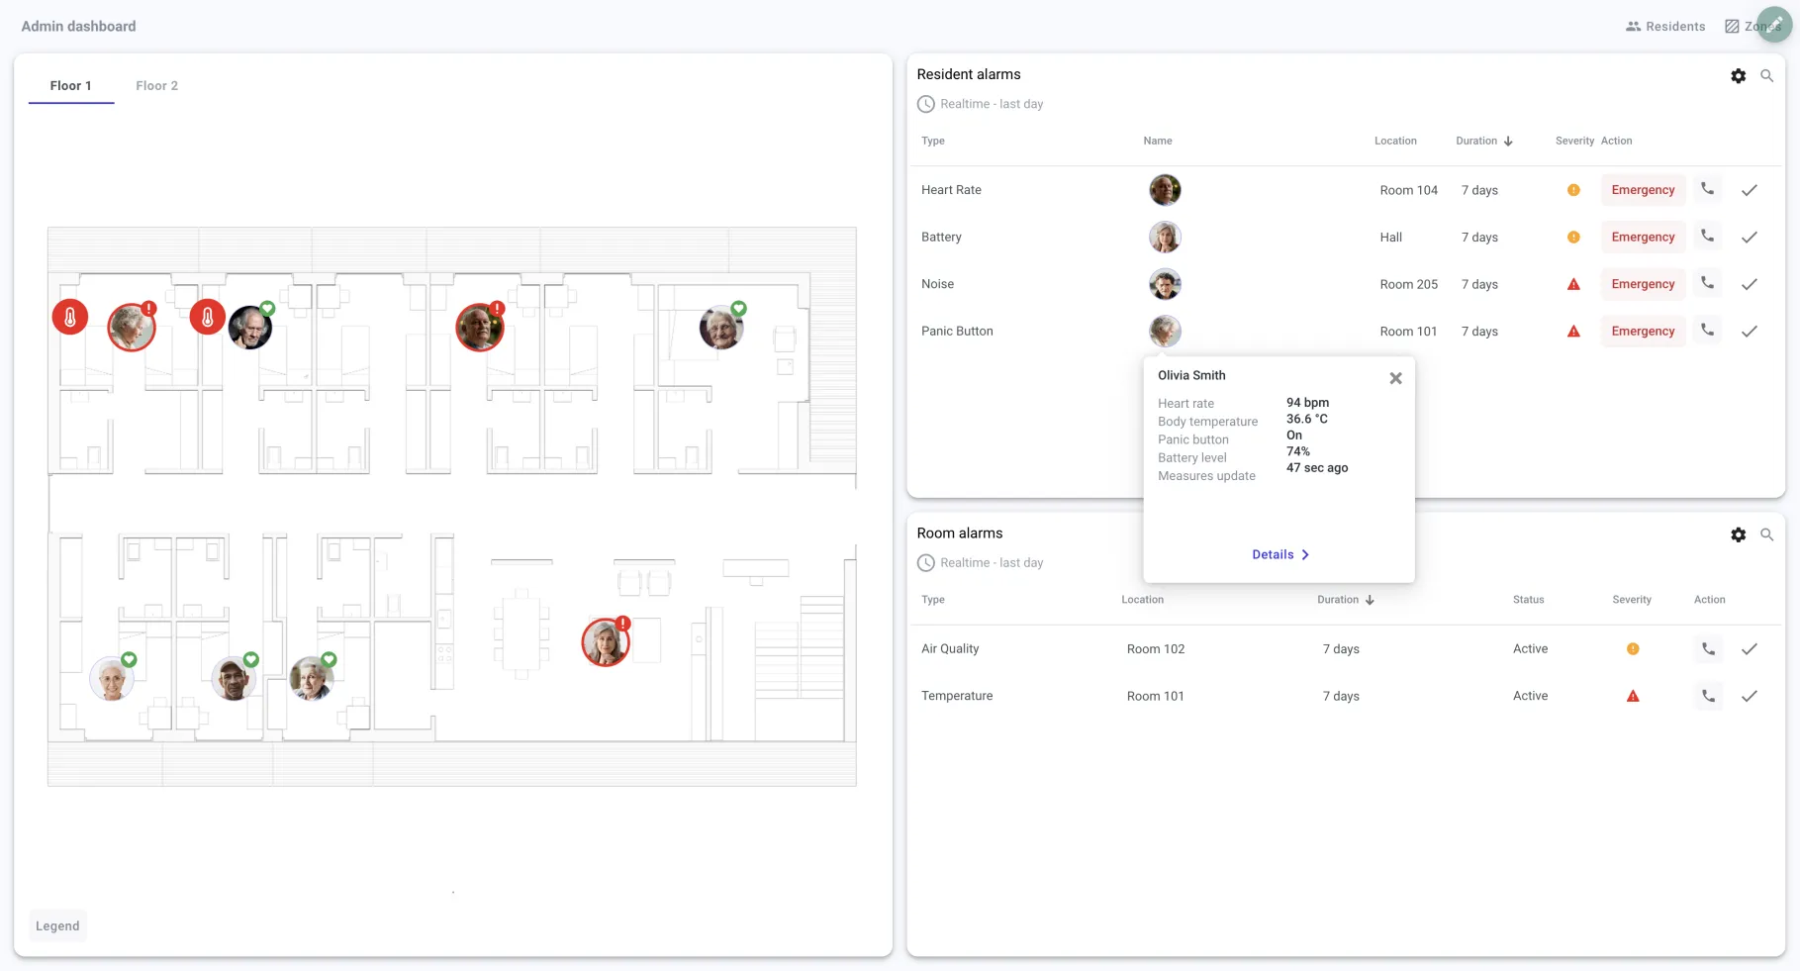Click the Emergency button for the Noise alarm
This screenshot has width=1800, height=971.
pos(1643,284)
